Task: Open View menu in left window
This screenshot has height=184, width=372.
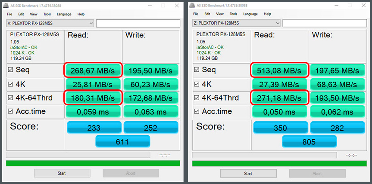Action: (x=34, y=14)
